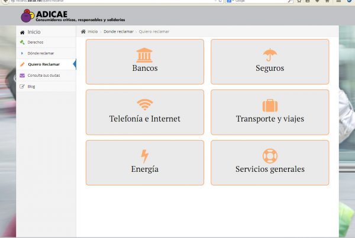Click the Transporte y viajes suitcase icon
The image size is (355, 238).
[269, 106]
